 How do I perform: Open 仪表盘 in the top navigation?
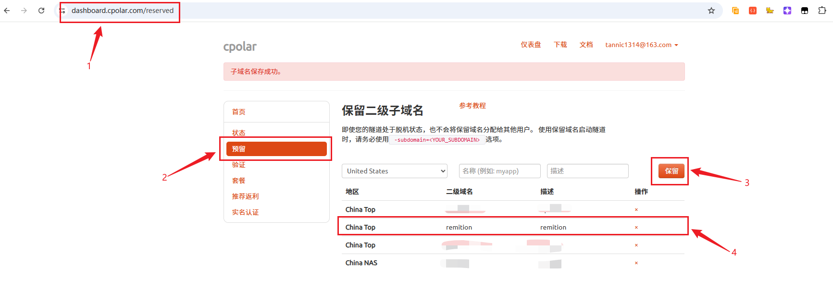(x=531, y=45)
